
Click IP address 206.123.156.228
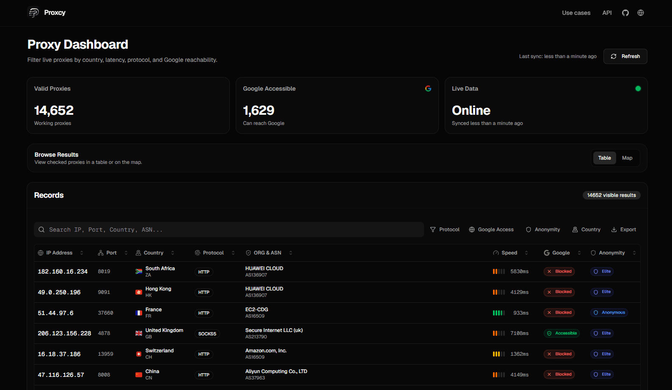tap(64, 333)
